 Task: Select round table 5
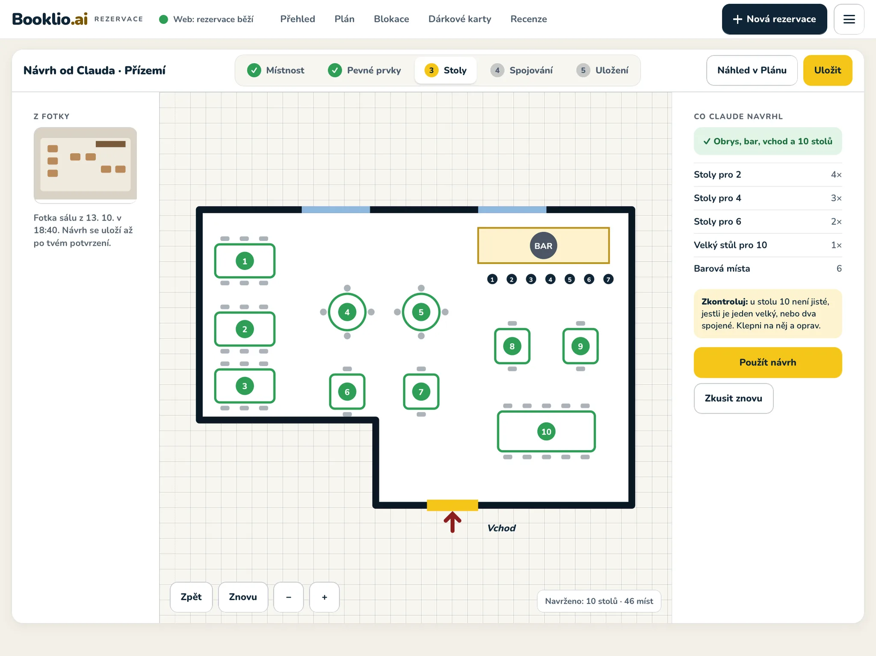(x=421, y=312)
